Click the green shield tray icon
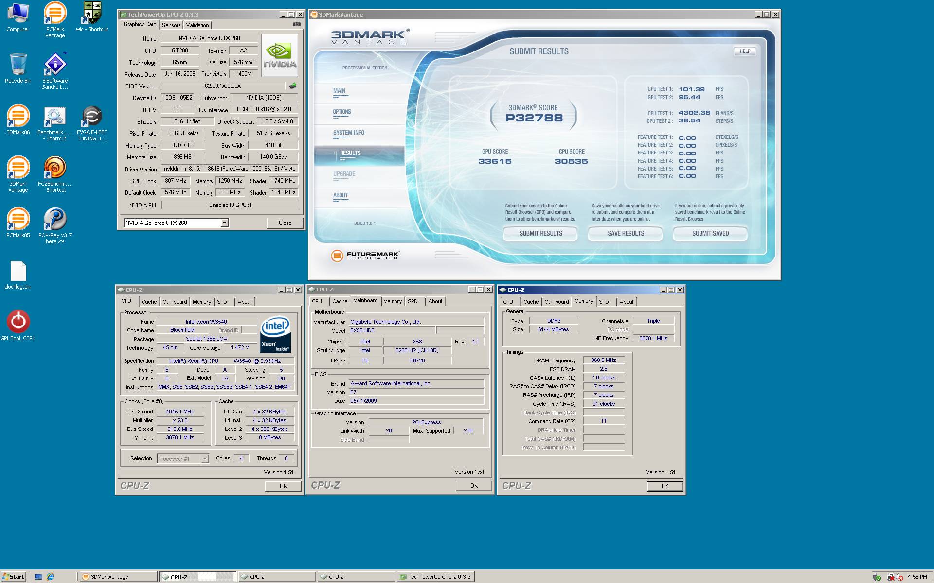 (x=877, y=577)
